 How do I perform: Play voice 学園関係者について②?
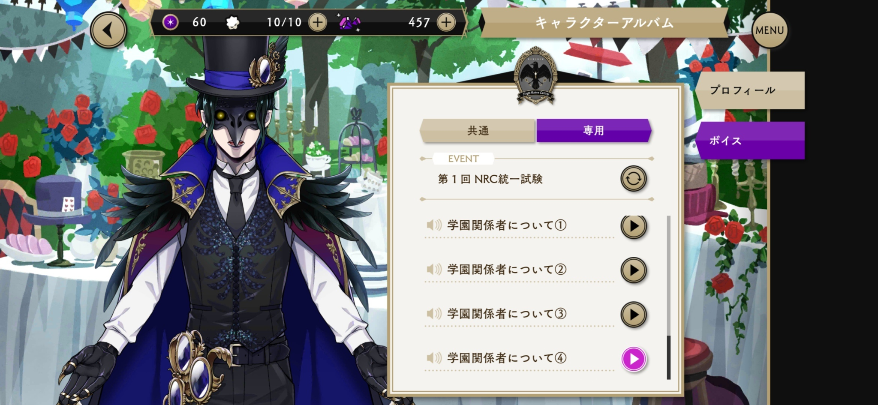(633, 270)
